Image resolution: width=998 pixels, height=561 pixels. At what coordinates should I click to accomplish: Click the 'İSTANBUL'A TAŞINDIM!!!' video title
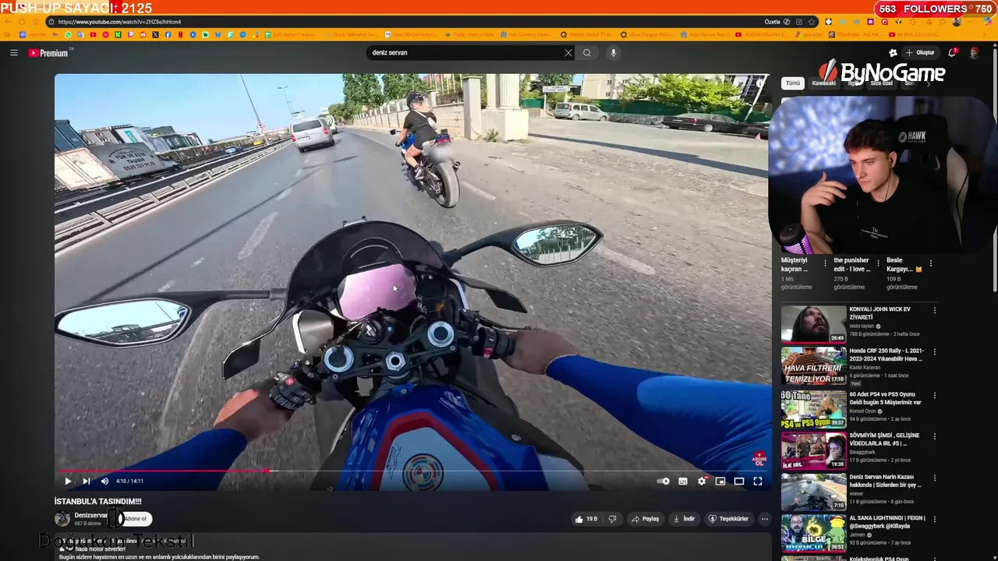98,502
